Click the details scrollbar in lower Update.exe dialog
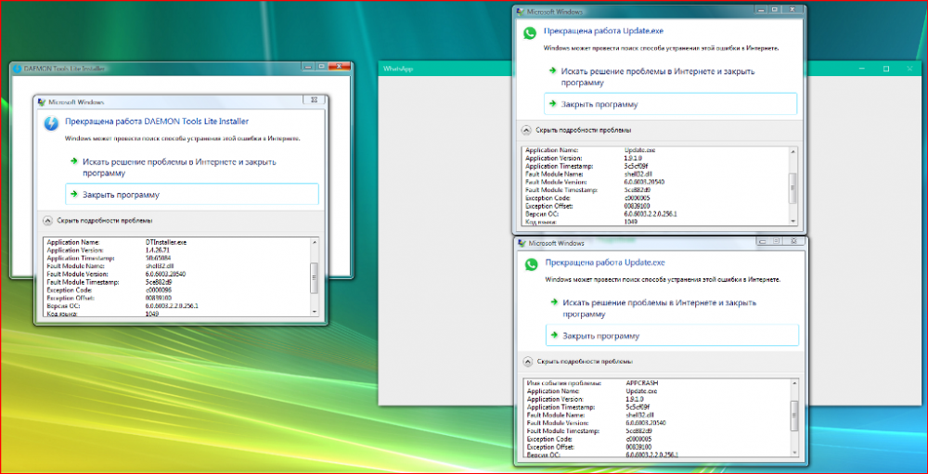 click(793, 416)
